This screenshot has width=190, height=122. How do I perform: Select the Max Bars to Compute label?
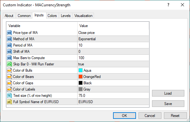tap(29, 58)
